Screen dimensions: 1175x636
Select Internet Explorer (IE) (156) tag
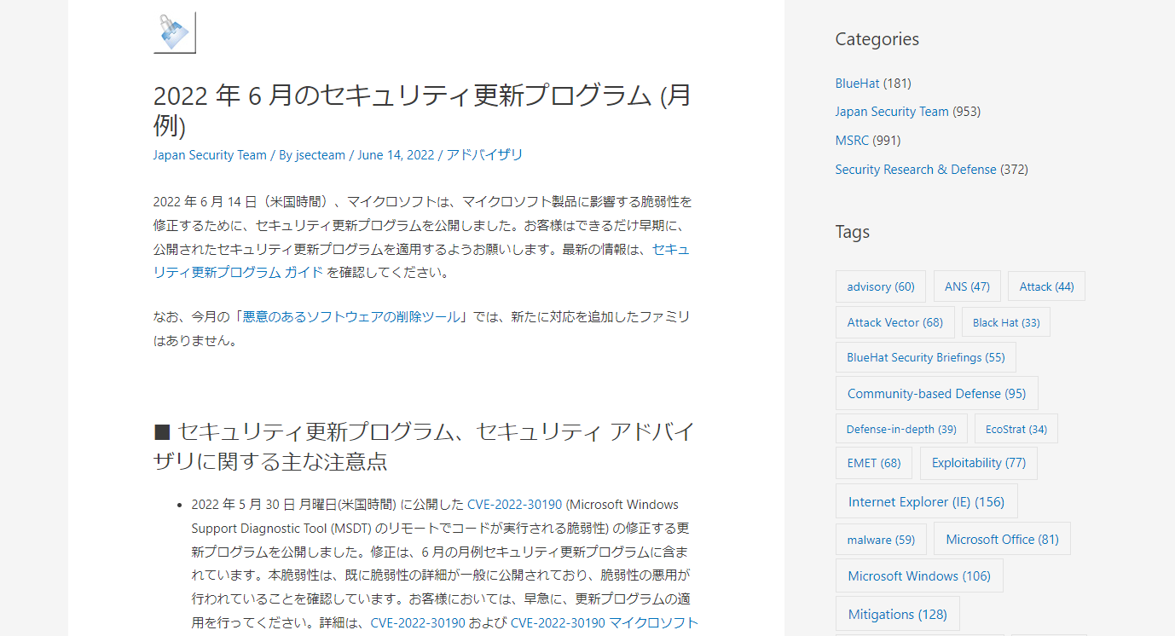pos(927,501)
